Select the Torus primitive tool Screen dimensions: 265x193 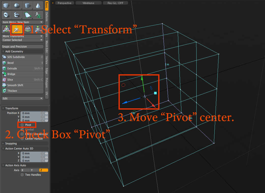tap(6, 15)
